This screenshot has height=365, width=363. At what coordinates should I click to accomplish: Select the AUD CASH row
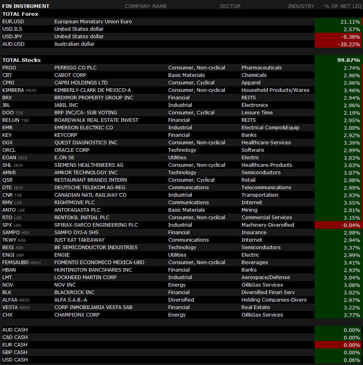tap(181, 330)
